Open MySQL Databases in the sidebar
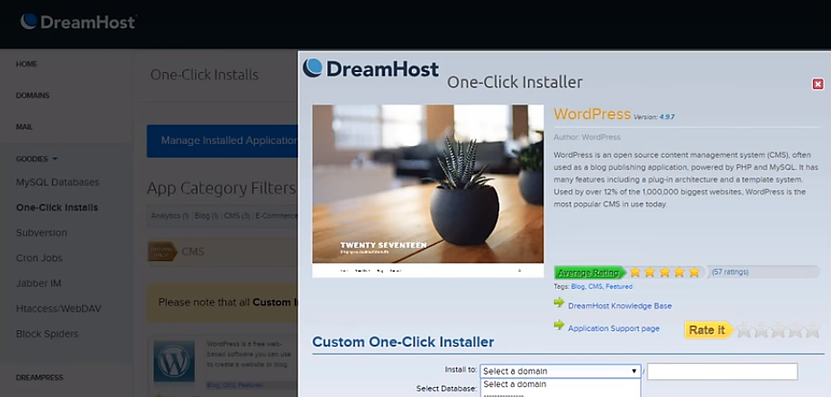831x397 pixels. pyautogui.click(x=58, y=182)
